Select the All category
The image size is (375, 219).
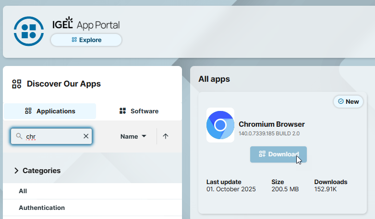click(23, 191)
